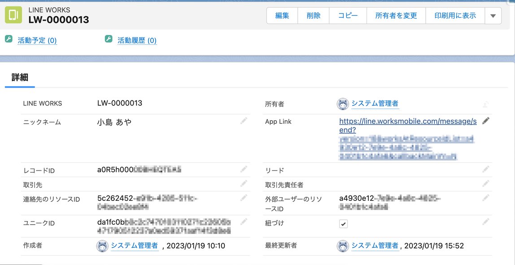This screenshot has width=515, height=265.
Task: Click the record ID value a0R5h000
Action: pos(139,170)
